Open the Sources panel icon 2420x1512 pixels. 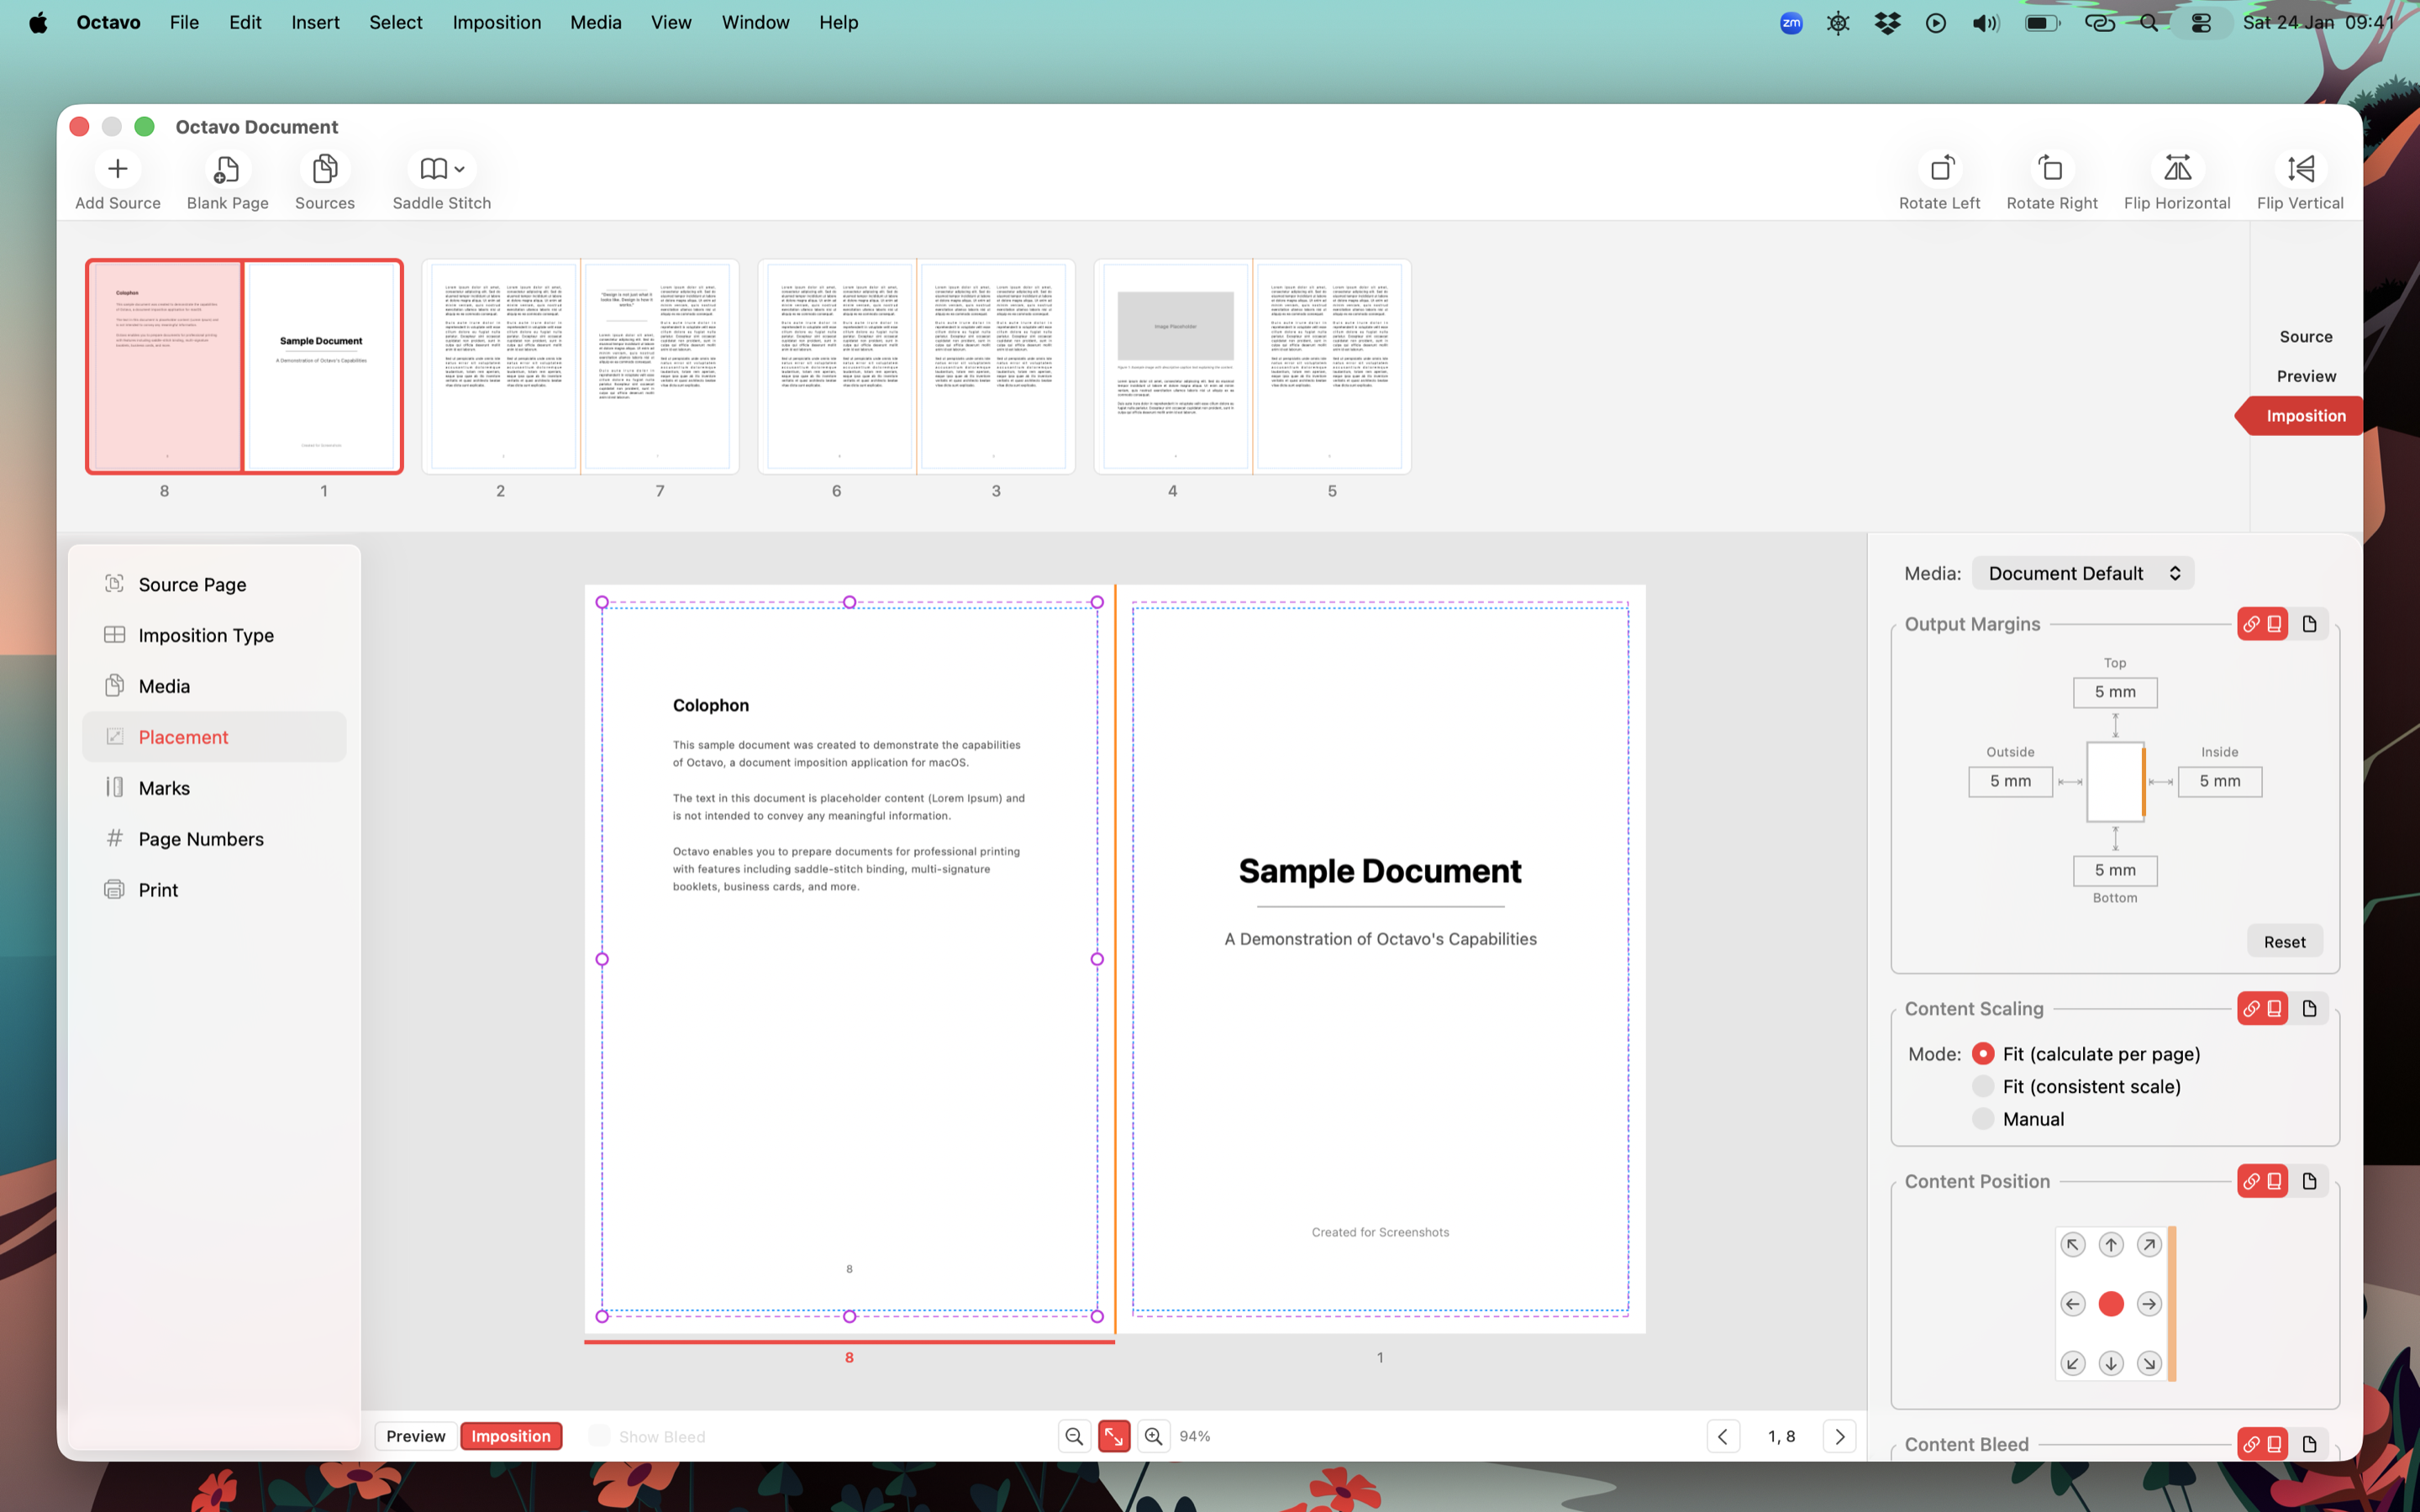[x=324, y=168]
